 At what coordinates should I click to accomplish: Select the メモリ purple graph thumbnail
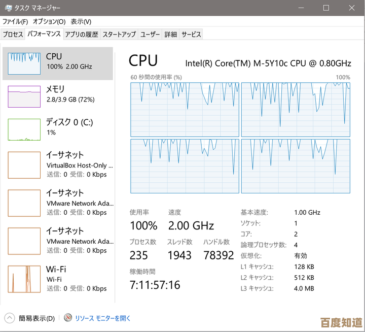coord(24,96)
